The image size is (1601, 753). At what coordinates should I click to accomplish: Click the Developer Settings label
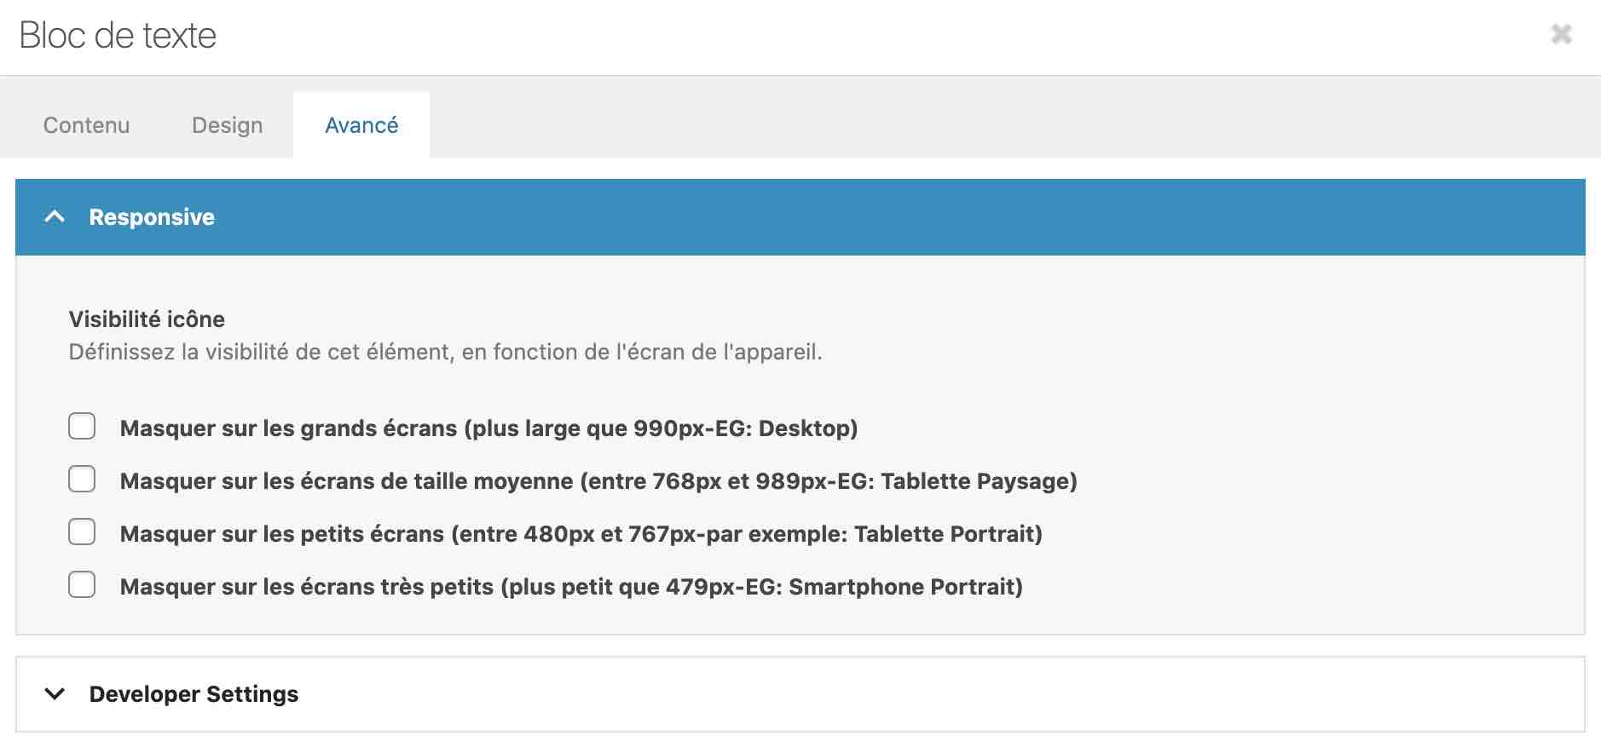click(194, 694)
